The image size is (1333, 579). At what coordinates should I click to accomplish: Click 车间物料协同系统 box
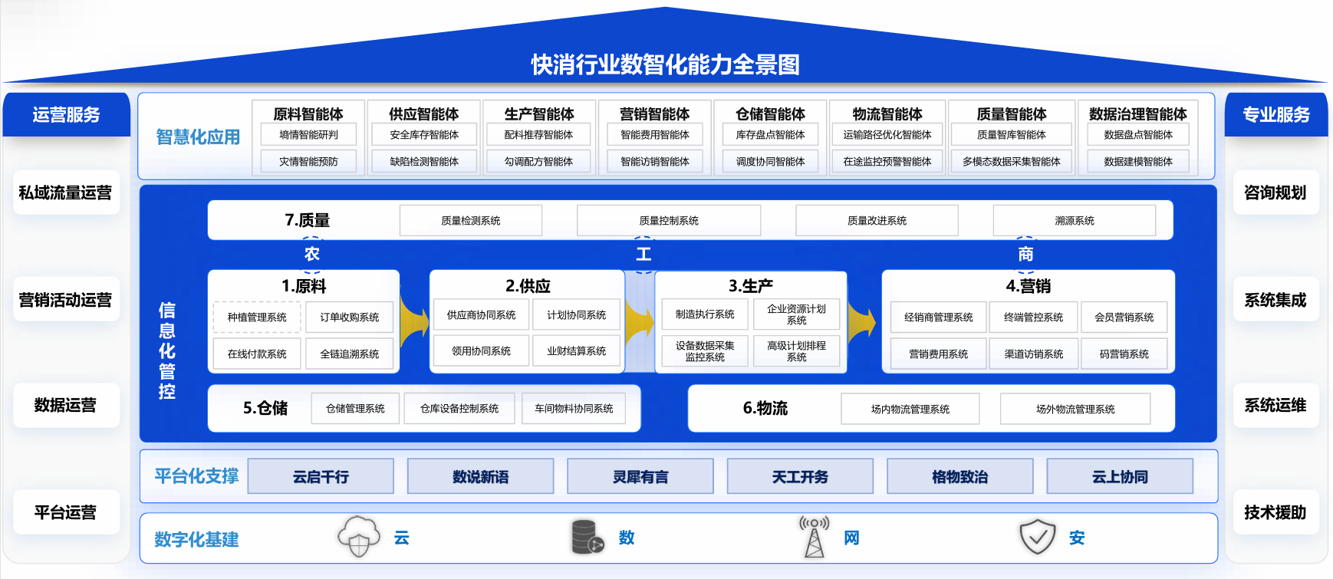tap(574, 409)
